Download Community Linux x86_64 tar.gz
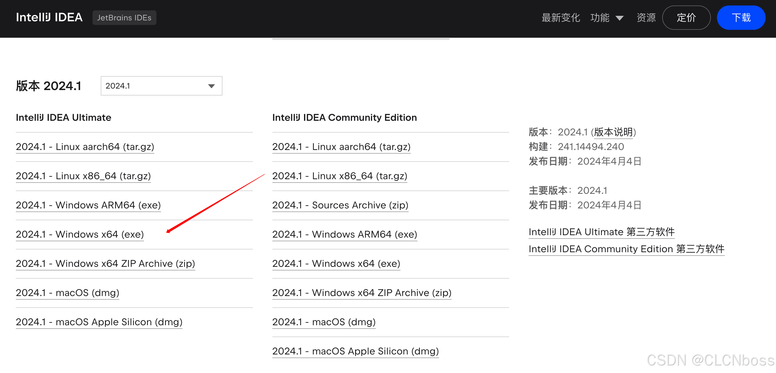Image resolution: width=776 pixels, height=373 pixels. (x=340, y=176)
